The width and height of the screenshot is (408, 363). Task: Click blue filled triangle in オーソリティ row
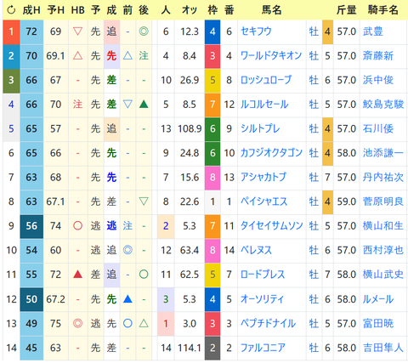[127, 298]
